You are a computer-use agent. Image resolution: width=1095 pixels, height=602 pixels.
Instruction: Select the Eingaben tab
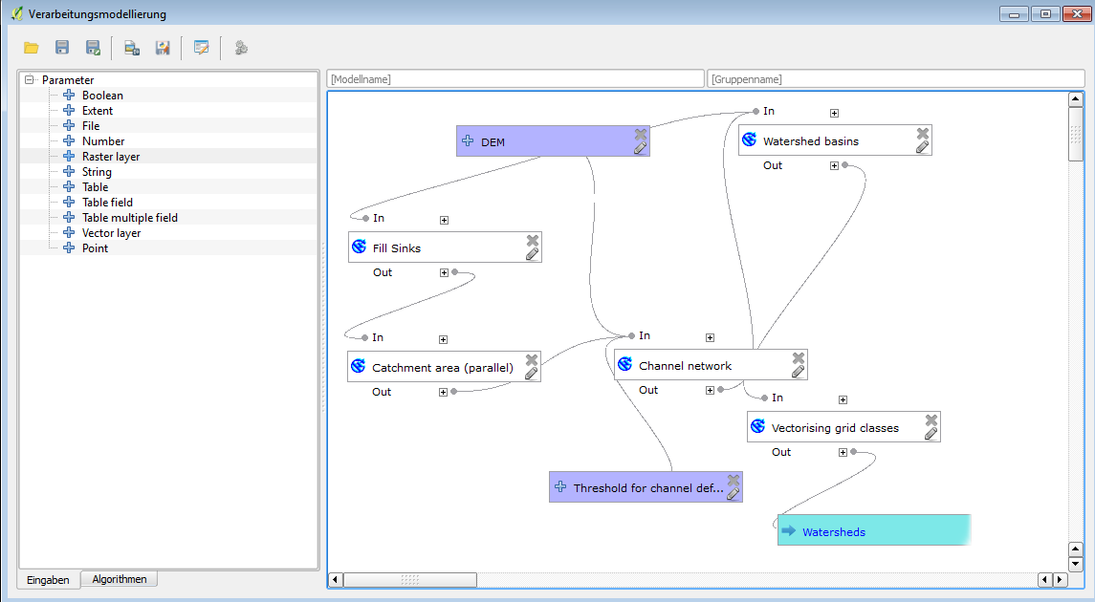coord(48,579)
